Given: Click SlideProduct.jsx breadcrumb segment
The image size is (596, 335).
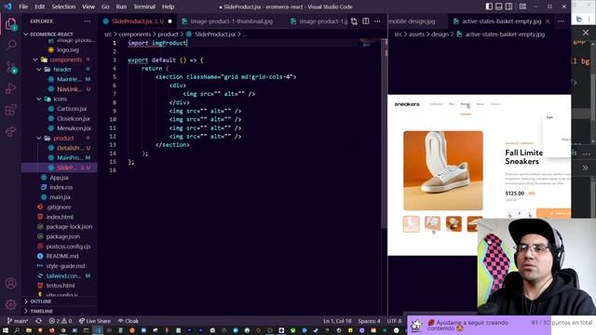Looking at the screenshot, I should tap(215, 34).
